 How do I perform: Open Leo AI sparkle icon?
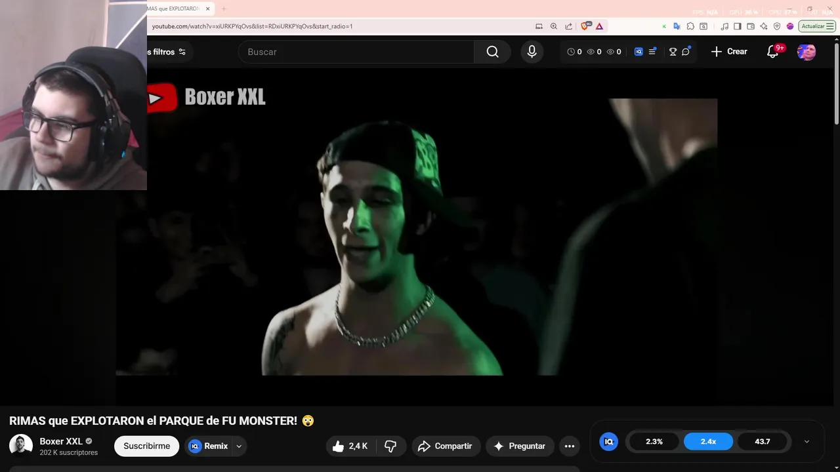[x=764, y=26]
